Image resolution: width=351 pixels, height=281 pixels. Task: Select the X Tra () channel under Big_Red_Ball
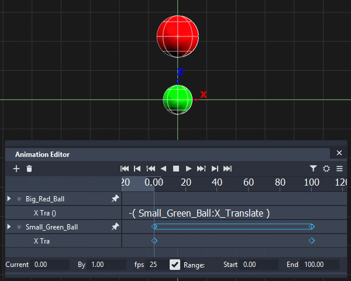[45, 213]
